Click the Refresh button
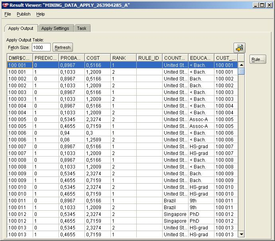Screen dimensions: 275x241 click(63, 47)
